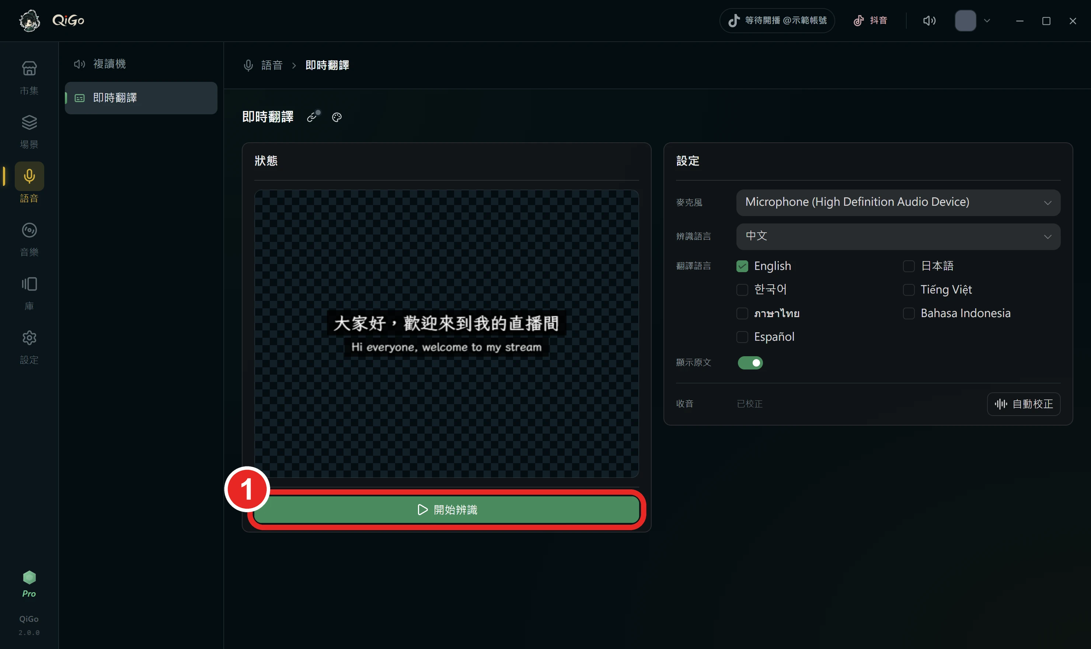Click the subtitle preview area

click(x=447, y=333)
